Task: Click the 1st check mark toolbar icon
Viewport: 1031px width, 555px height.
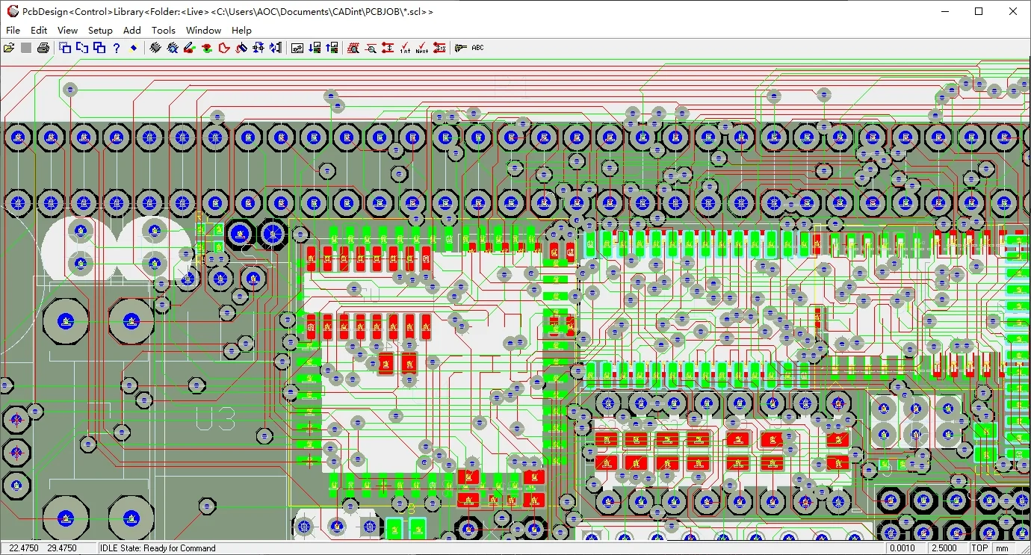Action: click(406, 47)
